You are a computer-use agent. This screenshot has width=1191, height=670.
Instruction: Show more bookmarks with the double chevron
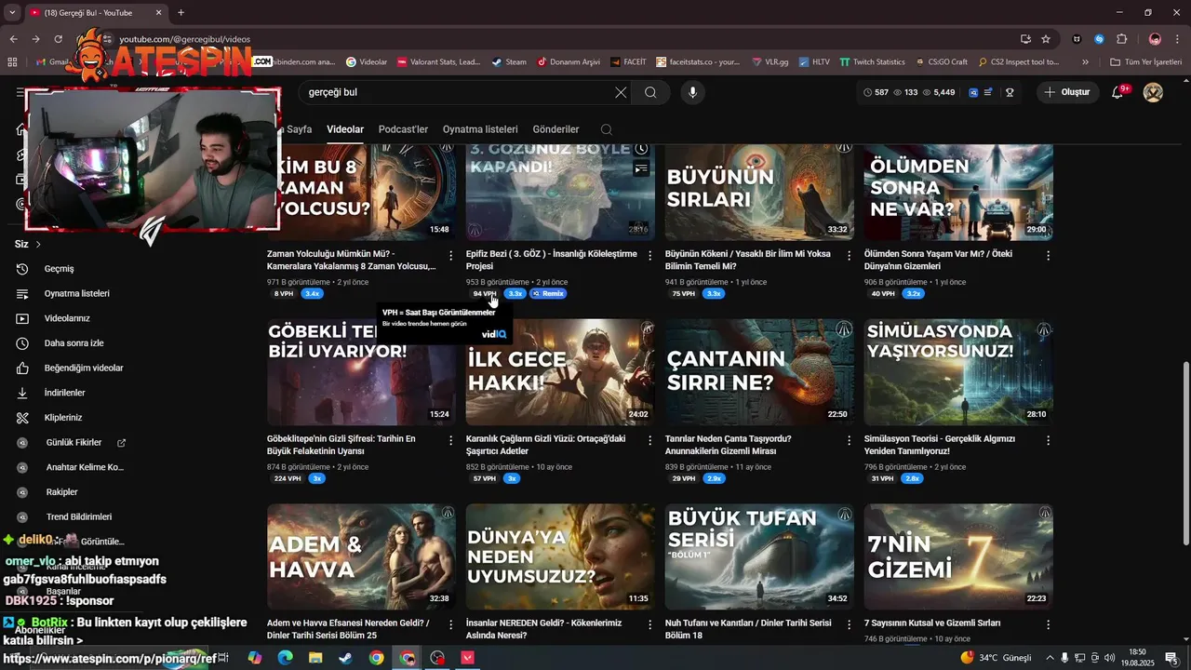pyautogui.click(x=1087, y=62)
